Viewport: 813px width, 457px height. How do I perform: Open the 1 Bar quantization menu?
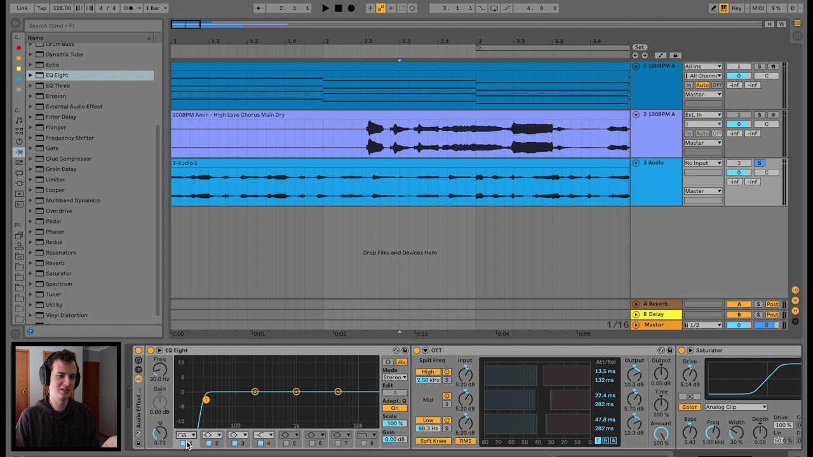pos(156,8)
